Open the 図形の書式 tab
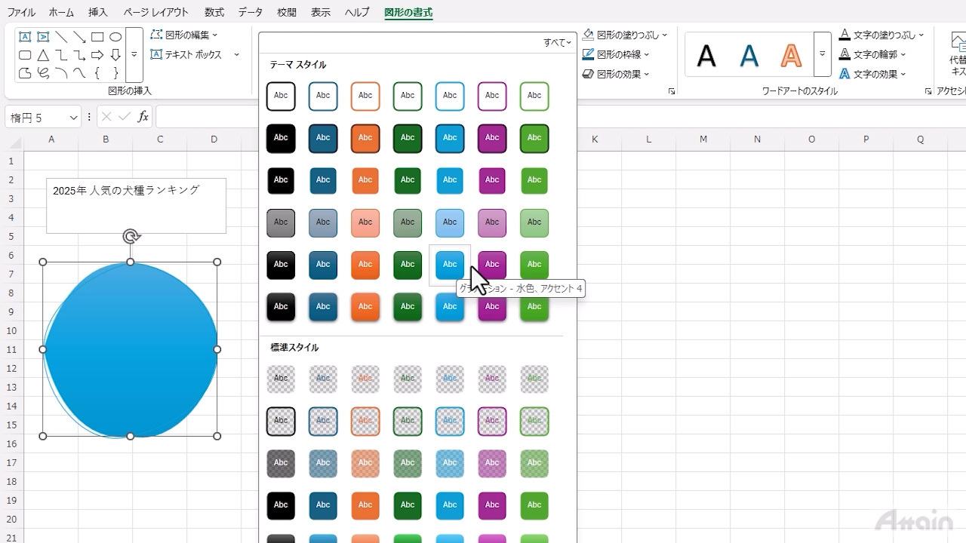 click(408, 13)
